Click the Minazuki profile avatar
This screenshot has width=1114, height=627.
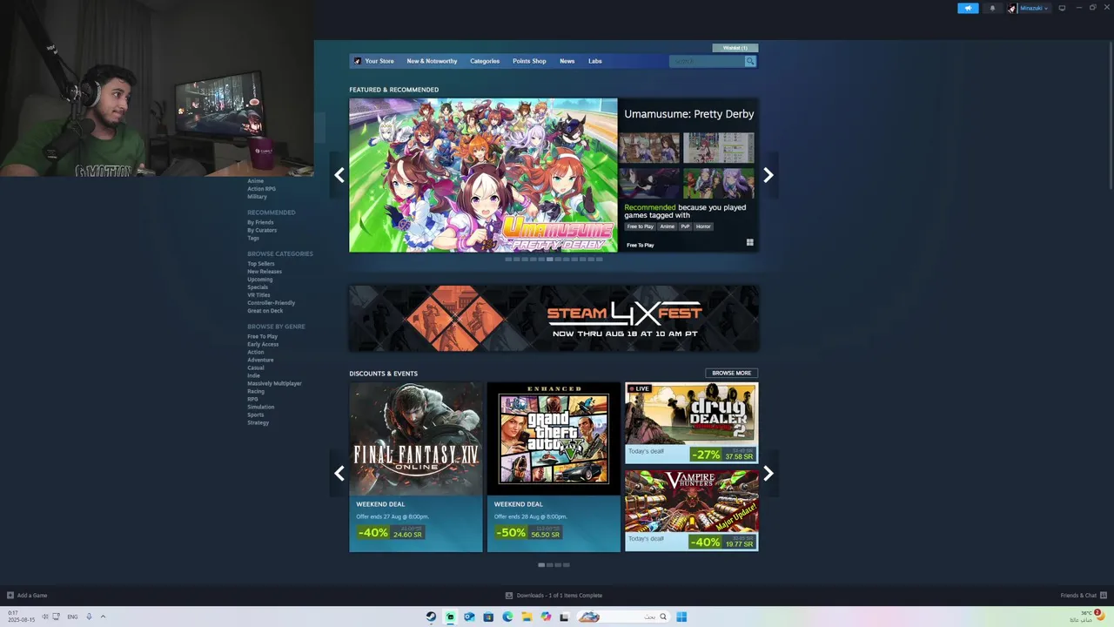pyautogui.click(x=1011, y=8)
